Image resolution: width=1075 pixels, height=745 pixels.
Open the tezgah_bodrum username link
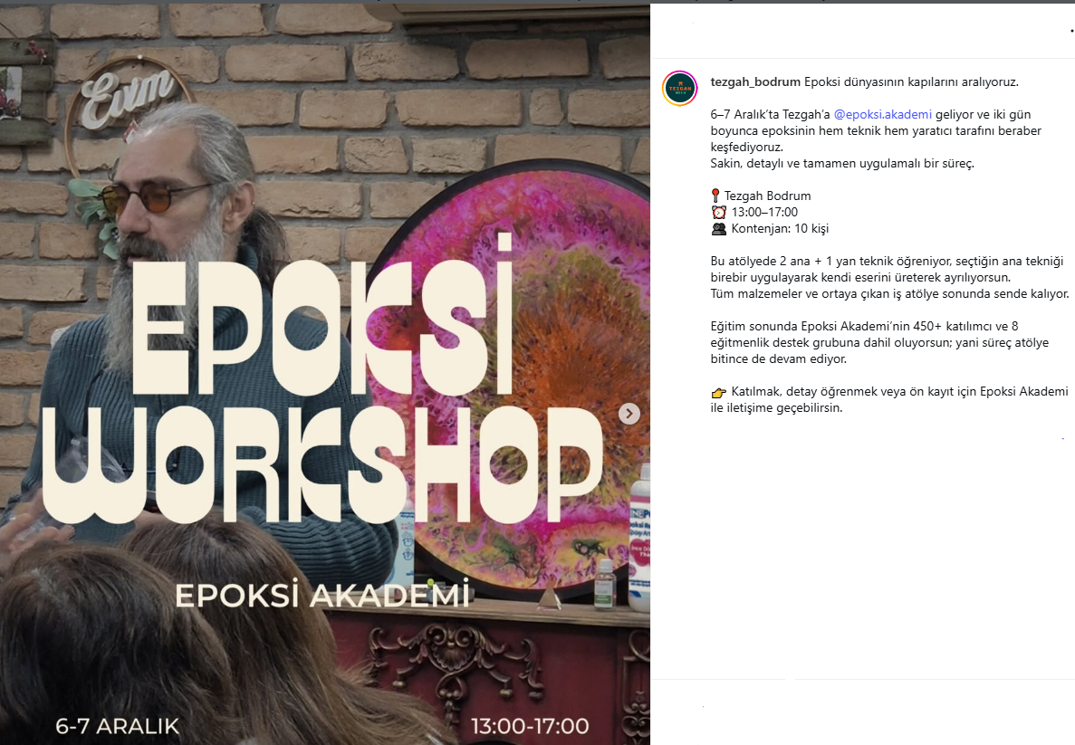pyautogui.click(x=754, y=82)
